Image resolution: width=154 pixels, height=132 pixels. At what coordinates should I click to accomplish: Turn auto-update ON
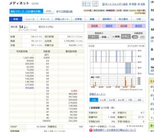click(135, 37)
